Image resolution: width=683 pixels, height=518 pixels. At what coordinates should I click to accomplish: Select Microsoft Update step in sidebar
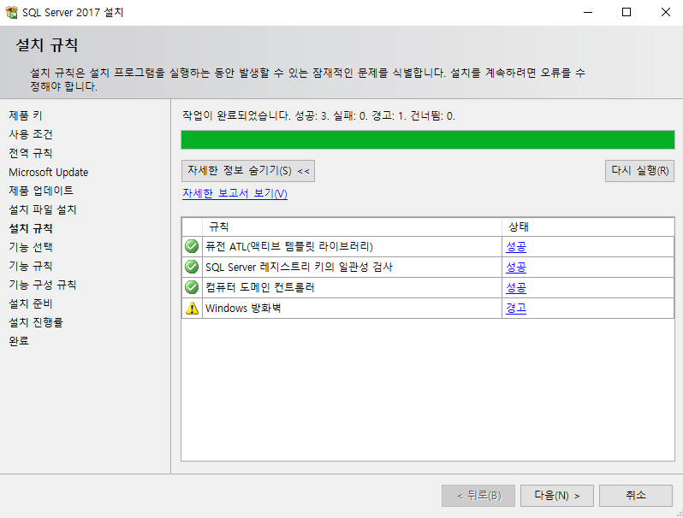48,172
